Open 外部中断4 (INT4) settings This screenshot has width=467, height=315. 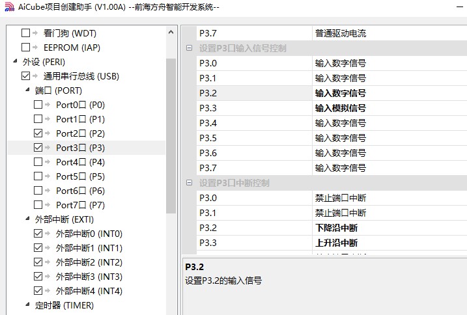[89, 291]
